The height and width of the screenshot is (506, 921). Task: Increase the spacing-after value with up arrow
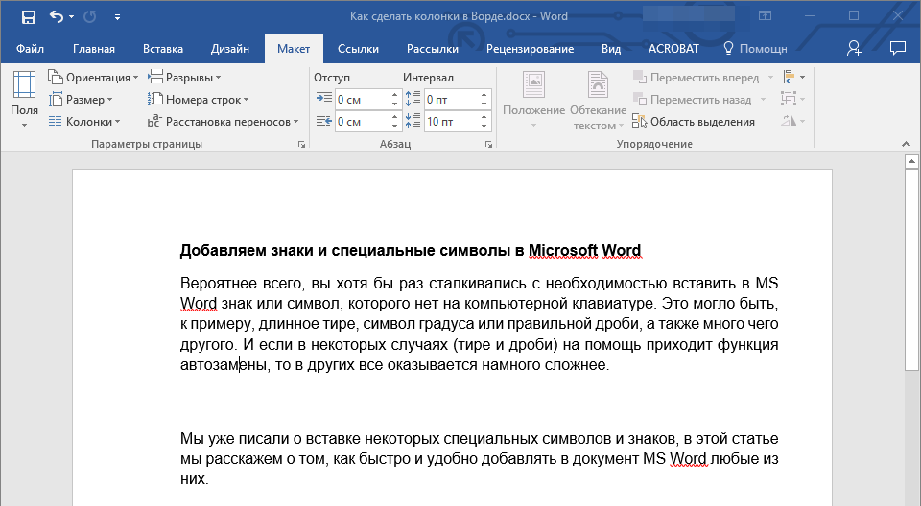pos(484,117)
